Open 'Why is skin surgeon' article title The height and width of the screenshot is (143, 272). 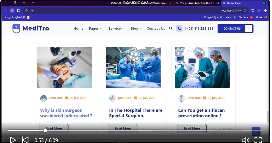[x=66, y=113]
